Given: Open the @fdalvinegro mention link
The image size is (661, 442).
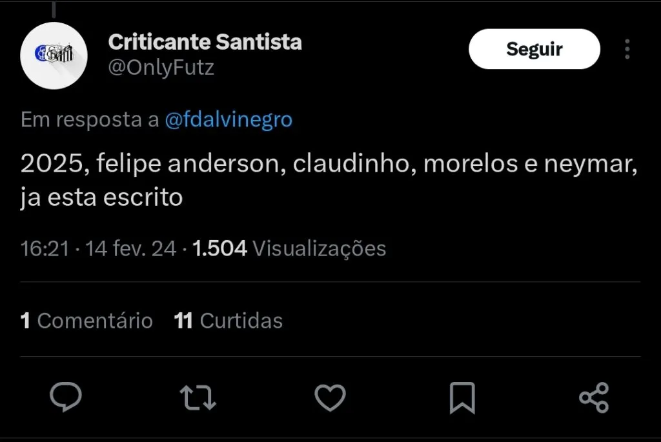Looking at the screenshot, I should click(229, 120).
